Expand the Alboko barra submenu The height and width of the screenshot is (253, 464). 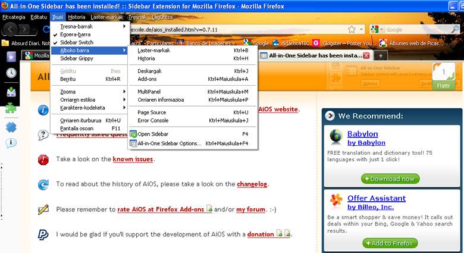(x=90, y=51)
